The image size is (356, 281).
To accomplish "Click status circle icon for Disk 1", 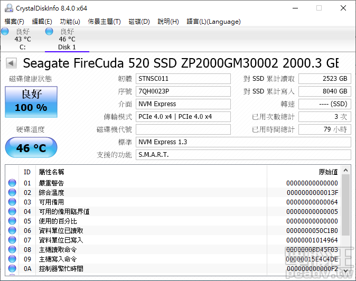I will 49,31.
